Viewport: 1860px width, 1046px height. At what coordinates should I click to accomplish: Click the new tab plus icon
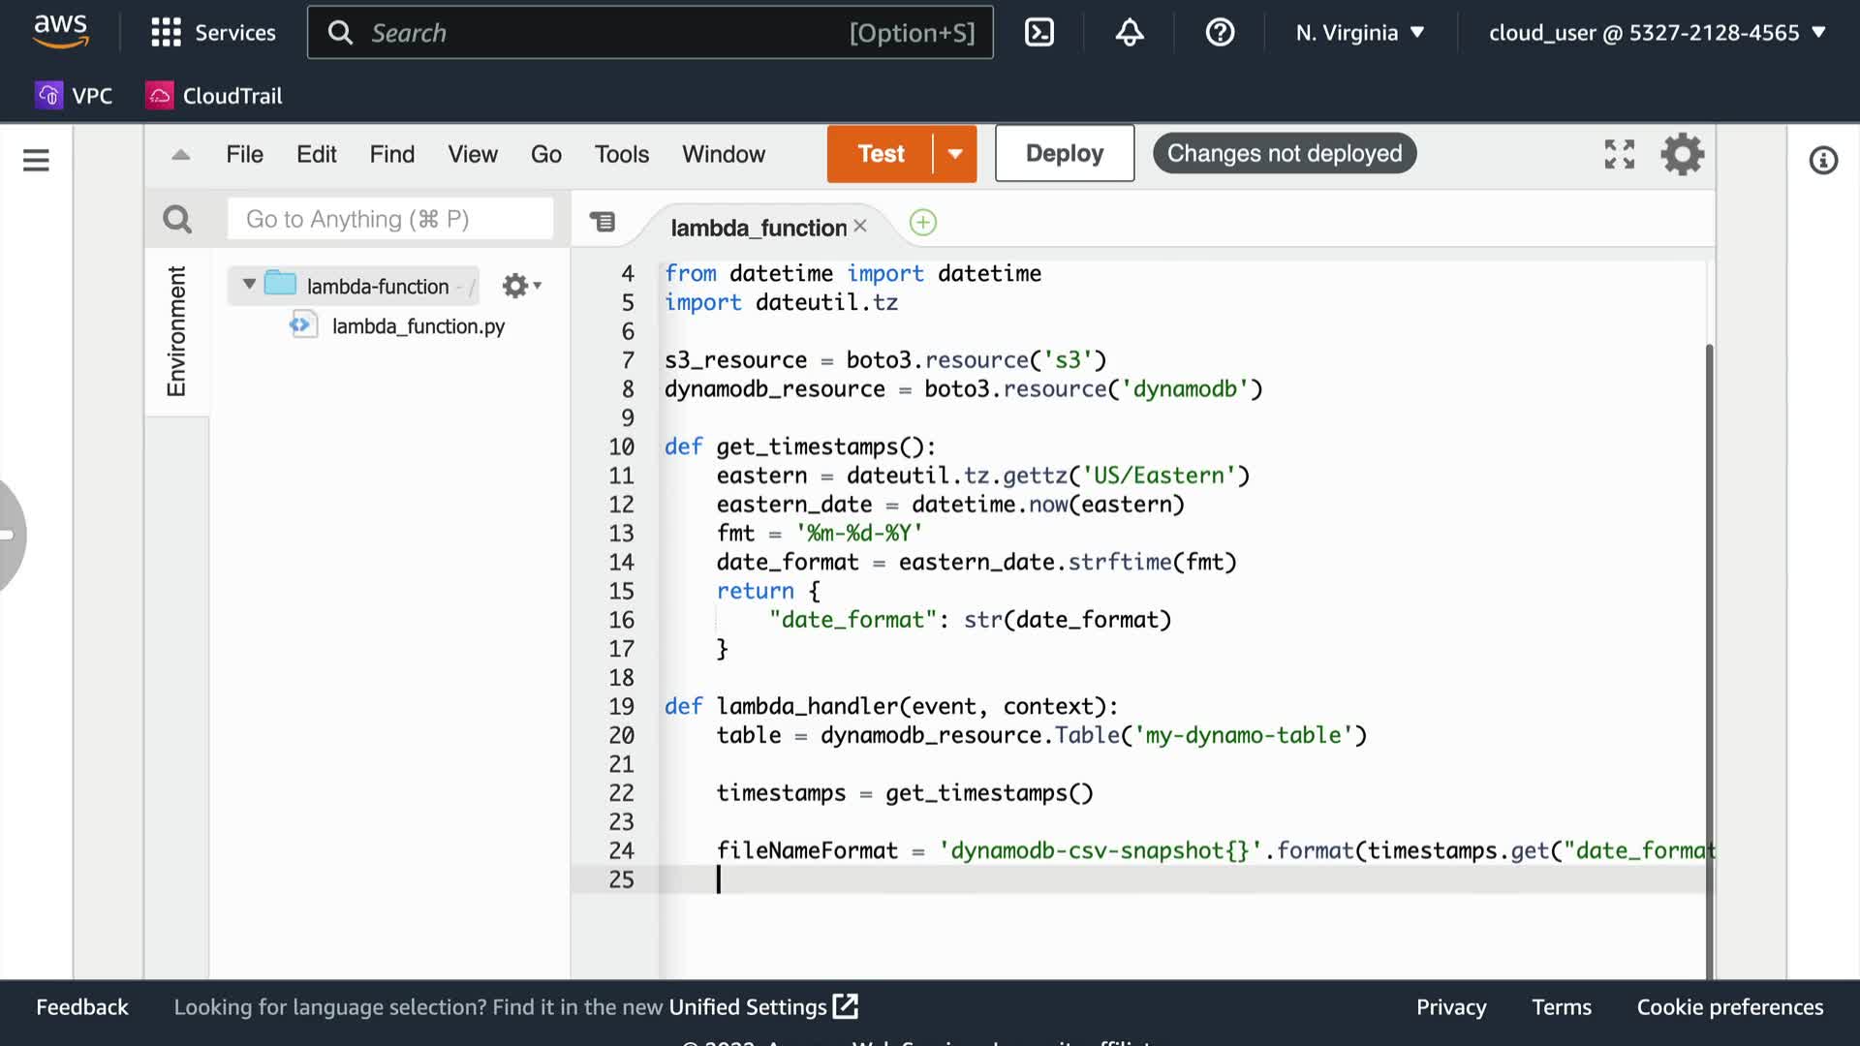click(x=922, y=223)
